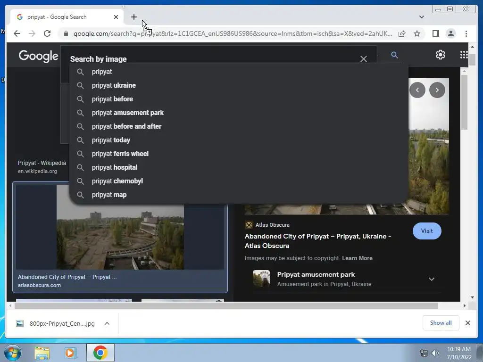Open Chrome three-dot menu
Image resolution: width=483 pixels, height=362 pixels.
pos(466,33)
